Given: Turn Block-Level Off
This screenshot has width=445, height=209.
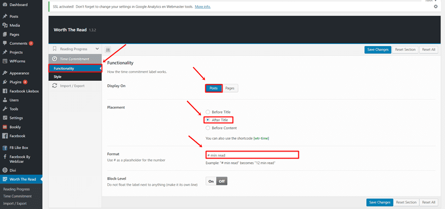Looking at the screenshot, I should click(222, 181).
